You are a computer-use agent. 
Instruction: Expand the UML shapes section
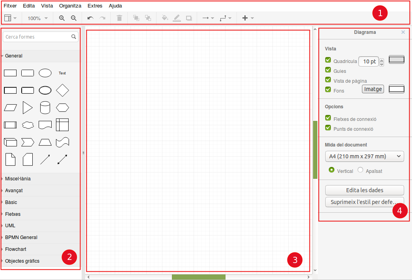[x=10, y=226]
